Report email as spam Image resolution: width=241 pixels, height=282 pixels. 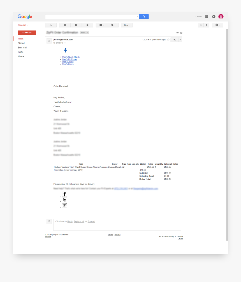76,25
